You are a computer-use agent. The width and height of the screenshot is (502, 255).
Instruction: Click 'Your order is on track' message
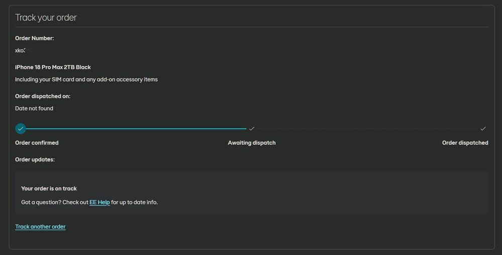tap(49, 188)
